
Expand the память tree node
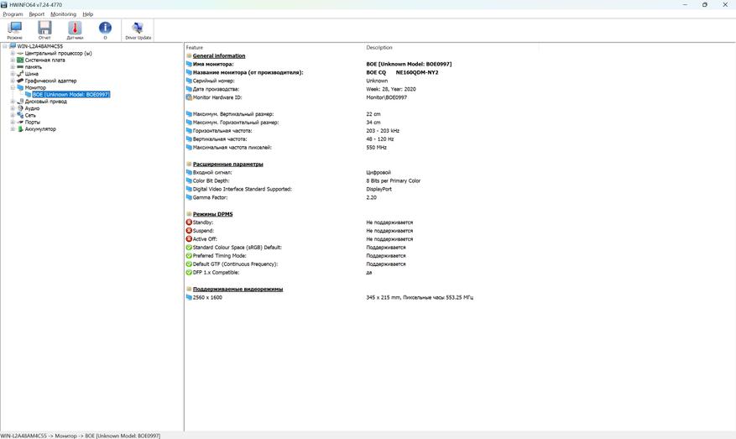click(x=13, y=67)
